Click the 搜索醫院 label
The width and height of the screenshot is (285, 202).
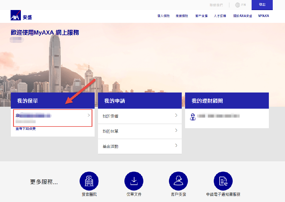click(89, 194)
